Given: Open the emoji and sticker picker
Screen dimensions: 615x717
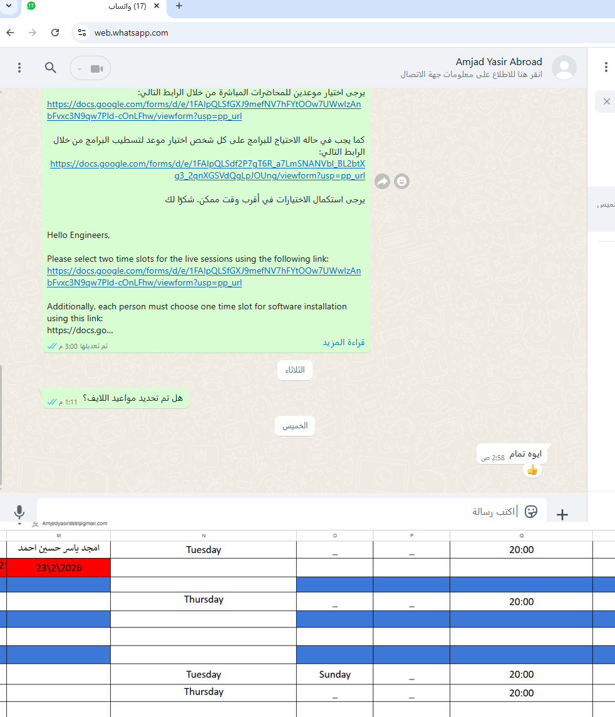Looking at the screenshot, I should coord(531,511).
